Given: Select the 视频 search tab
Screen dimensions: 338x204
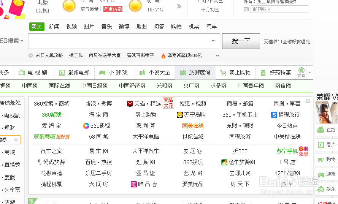Looking at the screenshot, I should [x=71, y=27].
